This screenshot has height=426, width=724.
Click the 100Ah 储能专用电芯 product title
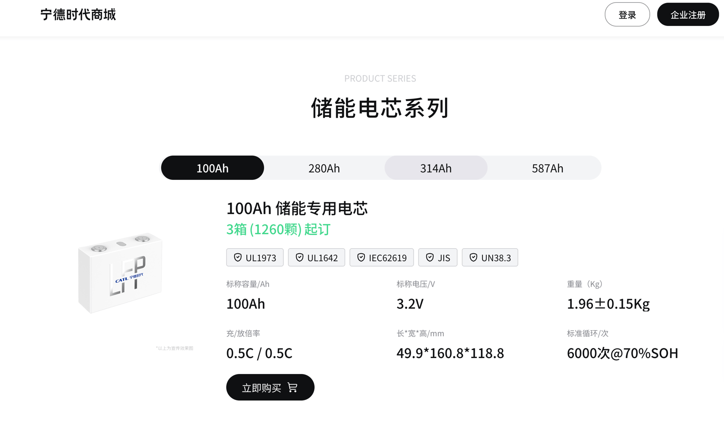pyautogui.click(x=297, y=208)
